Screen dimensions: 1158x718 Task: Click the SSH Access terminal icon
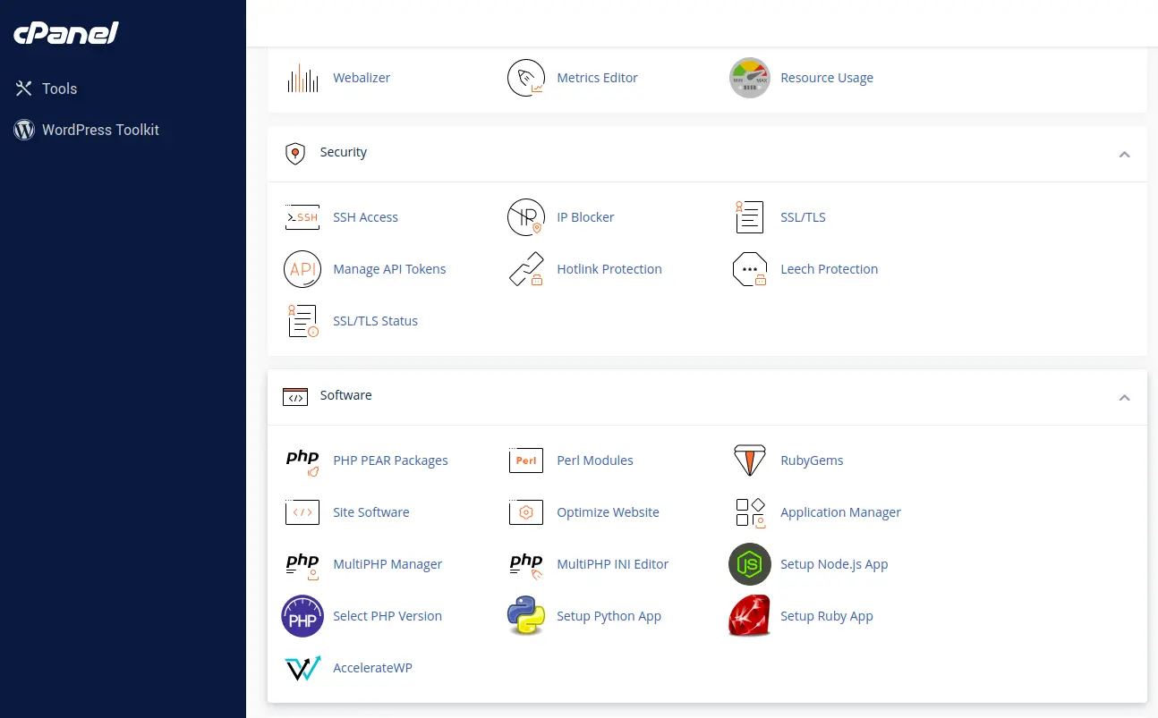[302, 217]
